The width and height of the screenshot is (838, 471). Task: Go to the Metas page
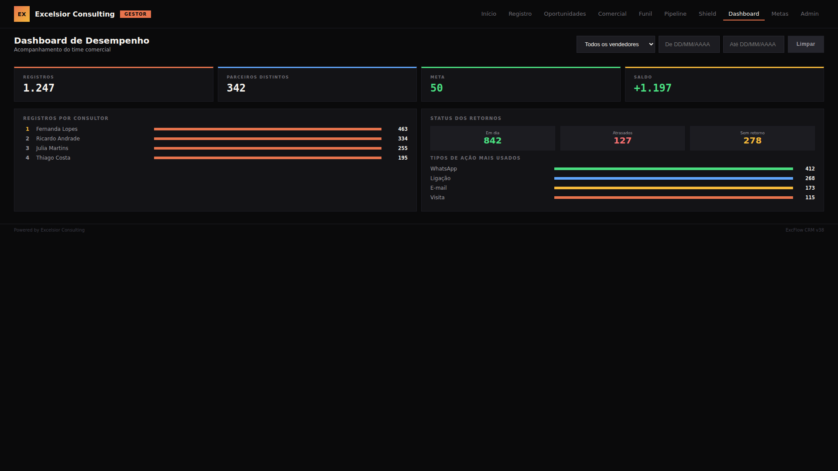pyautogui.click(x=780, y=14)
